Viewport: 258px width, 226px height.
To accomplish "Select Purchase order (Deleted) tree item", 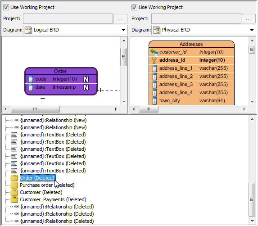I will 47,185.
